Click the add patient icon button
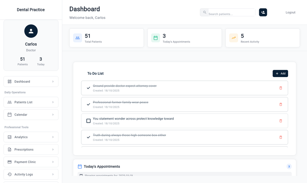The height and width of the screenshot is (183, 307). [x=263, y=13]
